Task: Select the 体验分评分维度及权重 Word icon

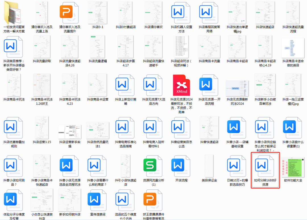Action: point(13,200)
